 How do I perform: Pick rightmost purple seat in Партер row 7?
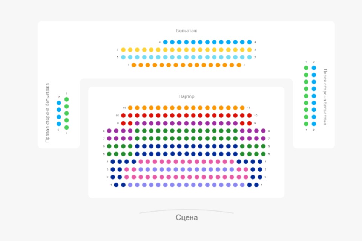click(263, 139)
